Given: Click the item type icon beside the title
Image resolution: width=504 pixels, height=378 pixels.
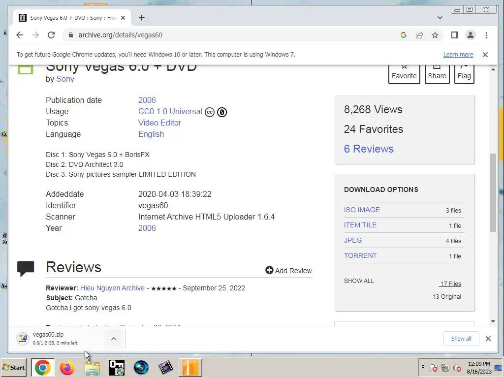Looking at the screenshot, I should (x=26, y=69).
